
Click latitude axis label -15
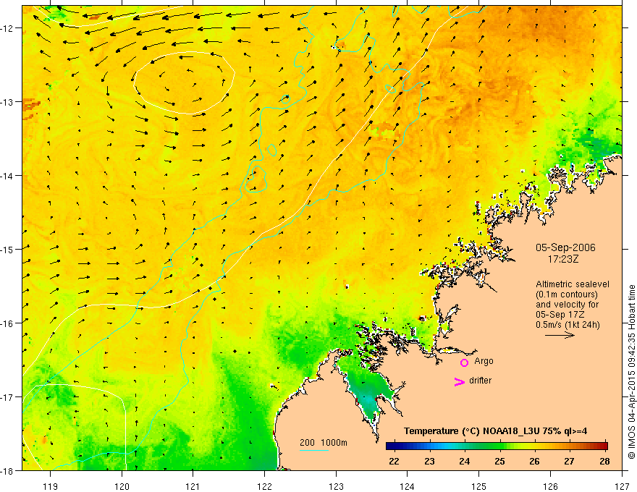(7, 249)
